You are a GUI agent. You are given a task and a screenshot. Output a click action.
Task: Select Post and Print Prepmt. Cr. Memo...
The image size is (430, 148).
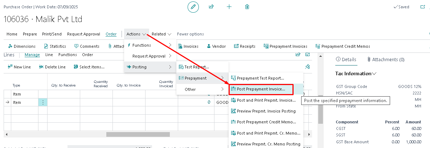(x=266, y=133)
